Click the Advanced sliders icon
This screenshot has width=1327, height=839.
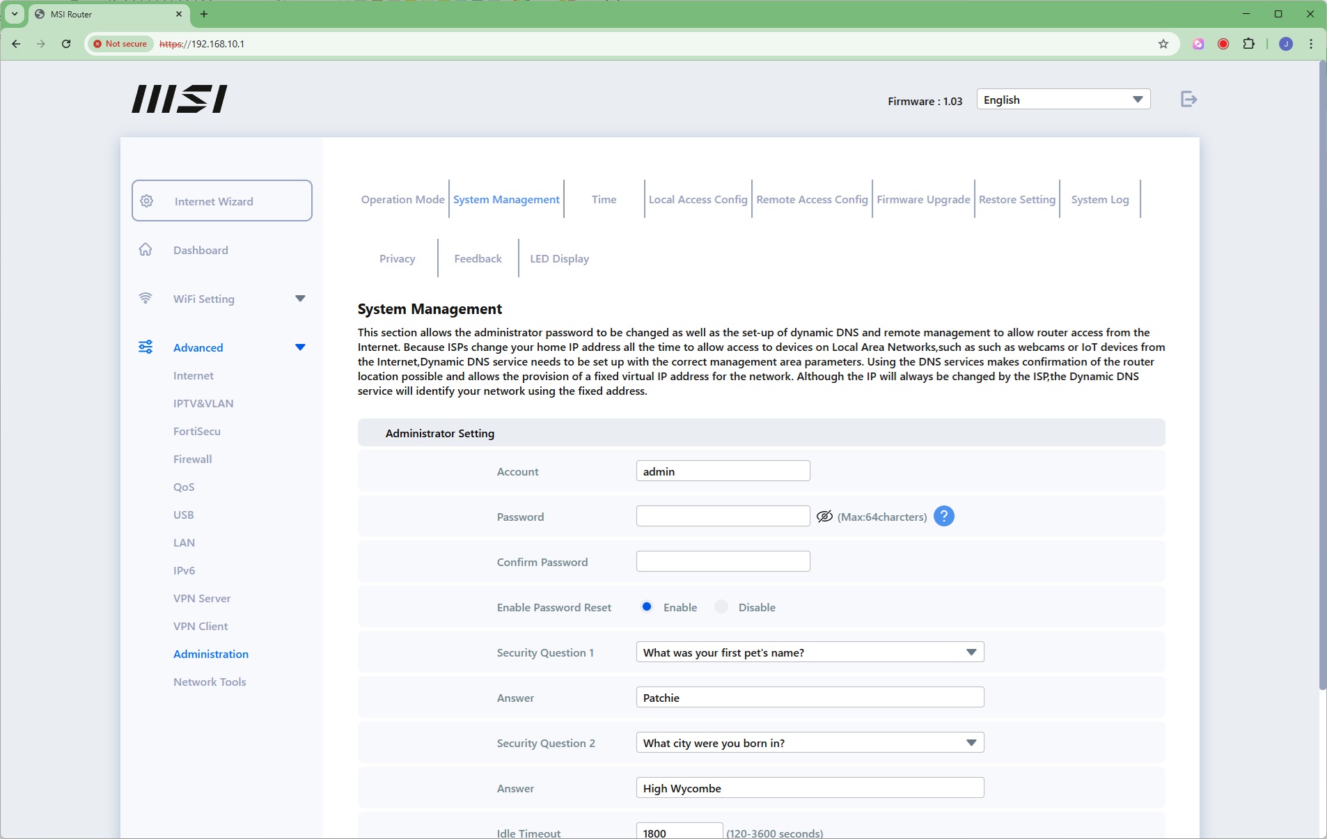(146, 347)
